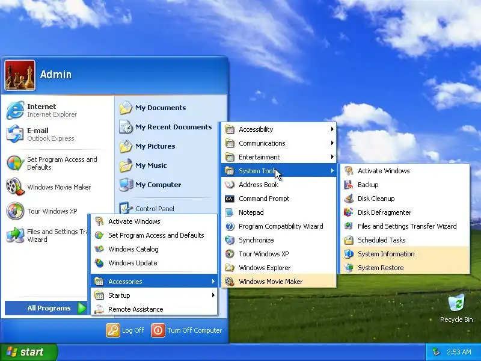Select Files and Settings Transfer Wizard in System Tools
This screenshot has height=361, width=481.
(405, 226)
